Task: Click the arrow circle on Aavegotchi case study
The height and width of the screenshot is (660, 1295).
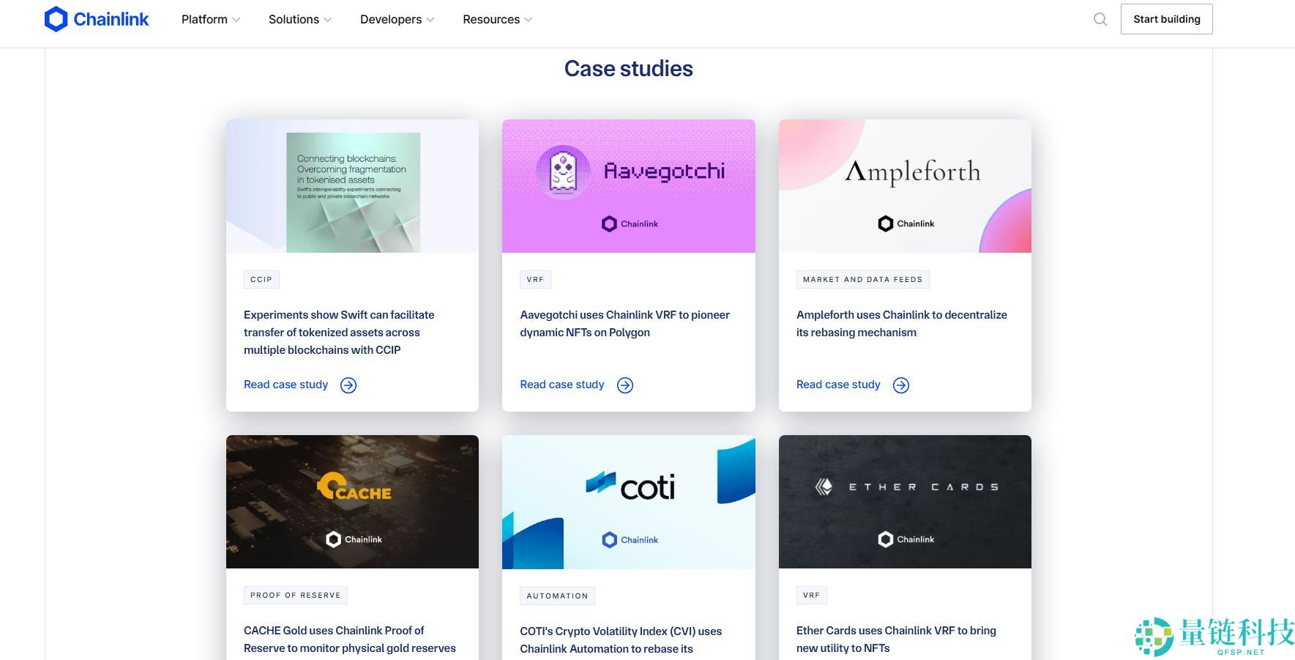Action: coord(625,385)
